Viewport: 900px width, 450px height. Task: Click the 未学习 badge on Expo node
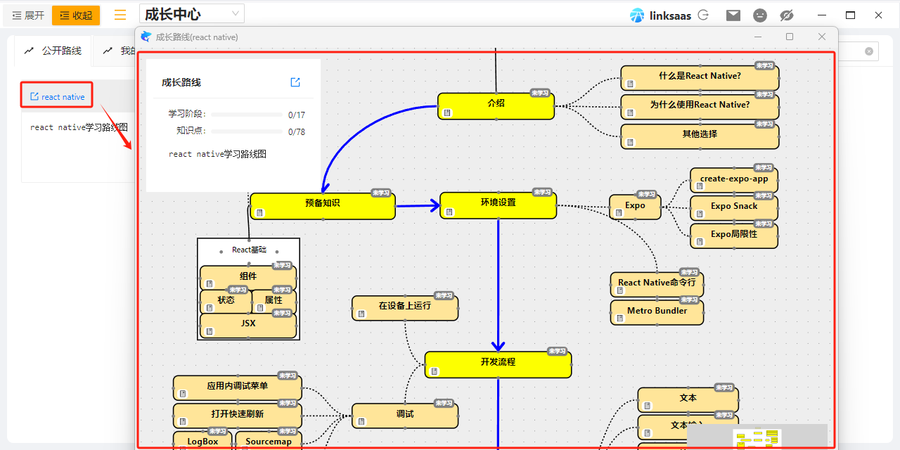click(x=646, y=195)
